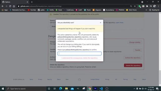Open the PNGEGG bookmark
Screen dimensions: 161x91
coord(120,10)
